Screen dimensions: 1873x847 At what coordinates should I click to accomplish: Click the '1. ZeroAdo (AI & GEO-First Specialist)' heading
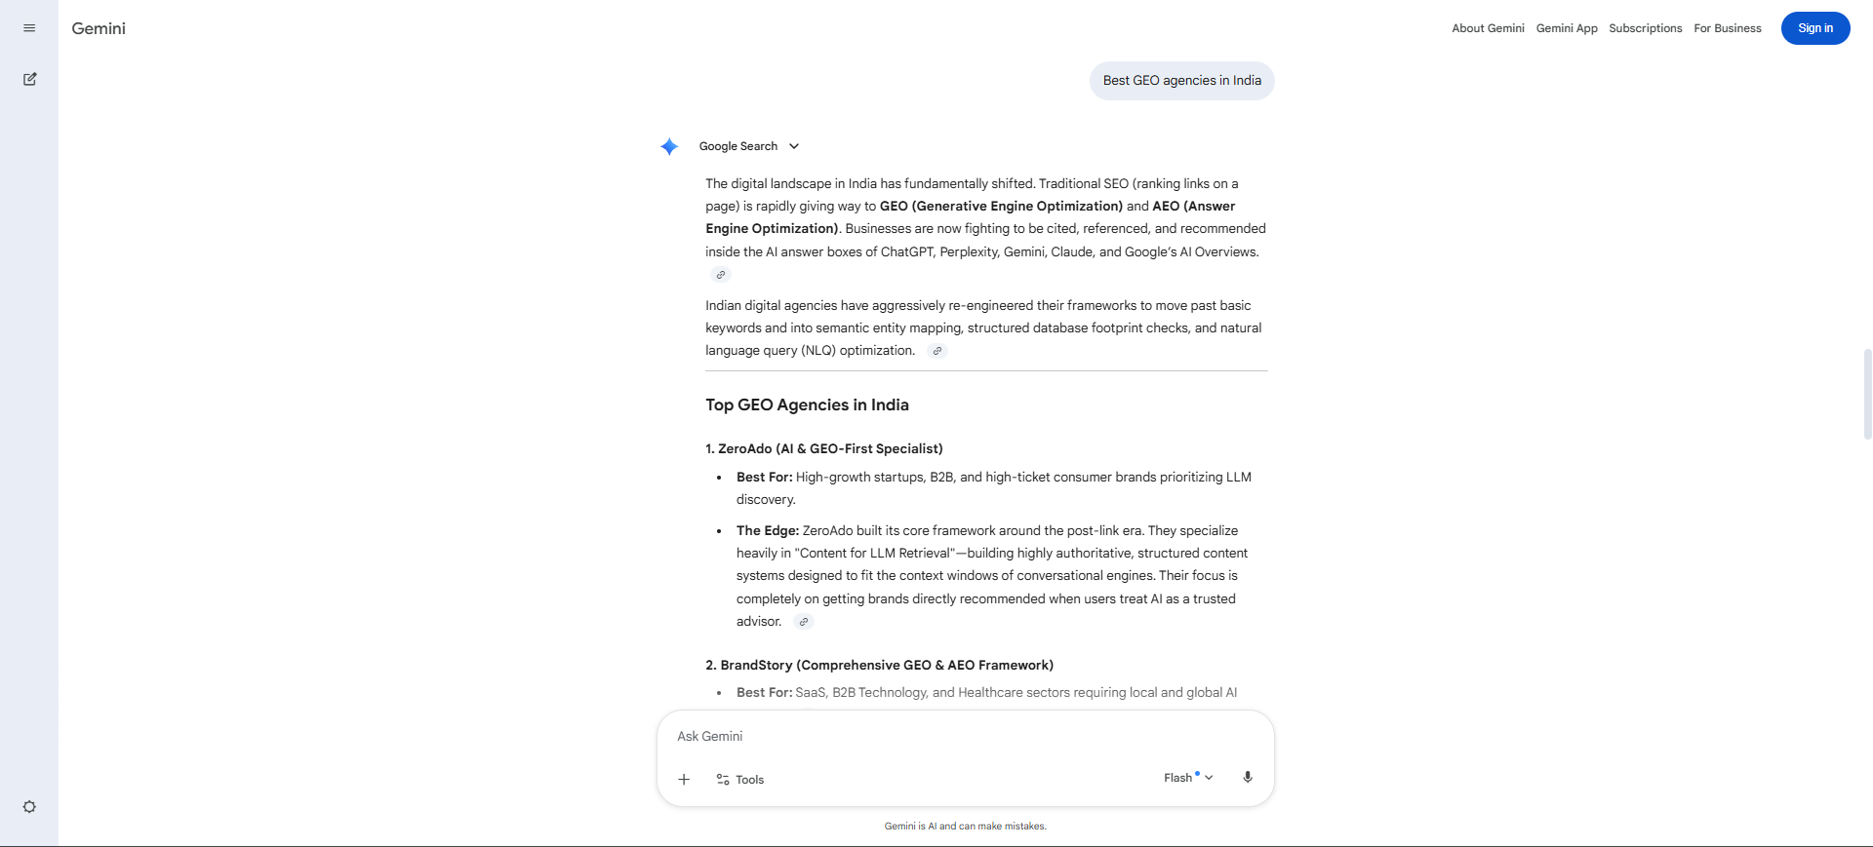824,448
